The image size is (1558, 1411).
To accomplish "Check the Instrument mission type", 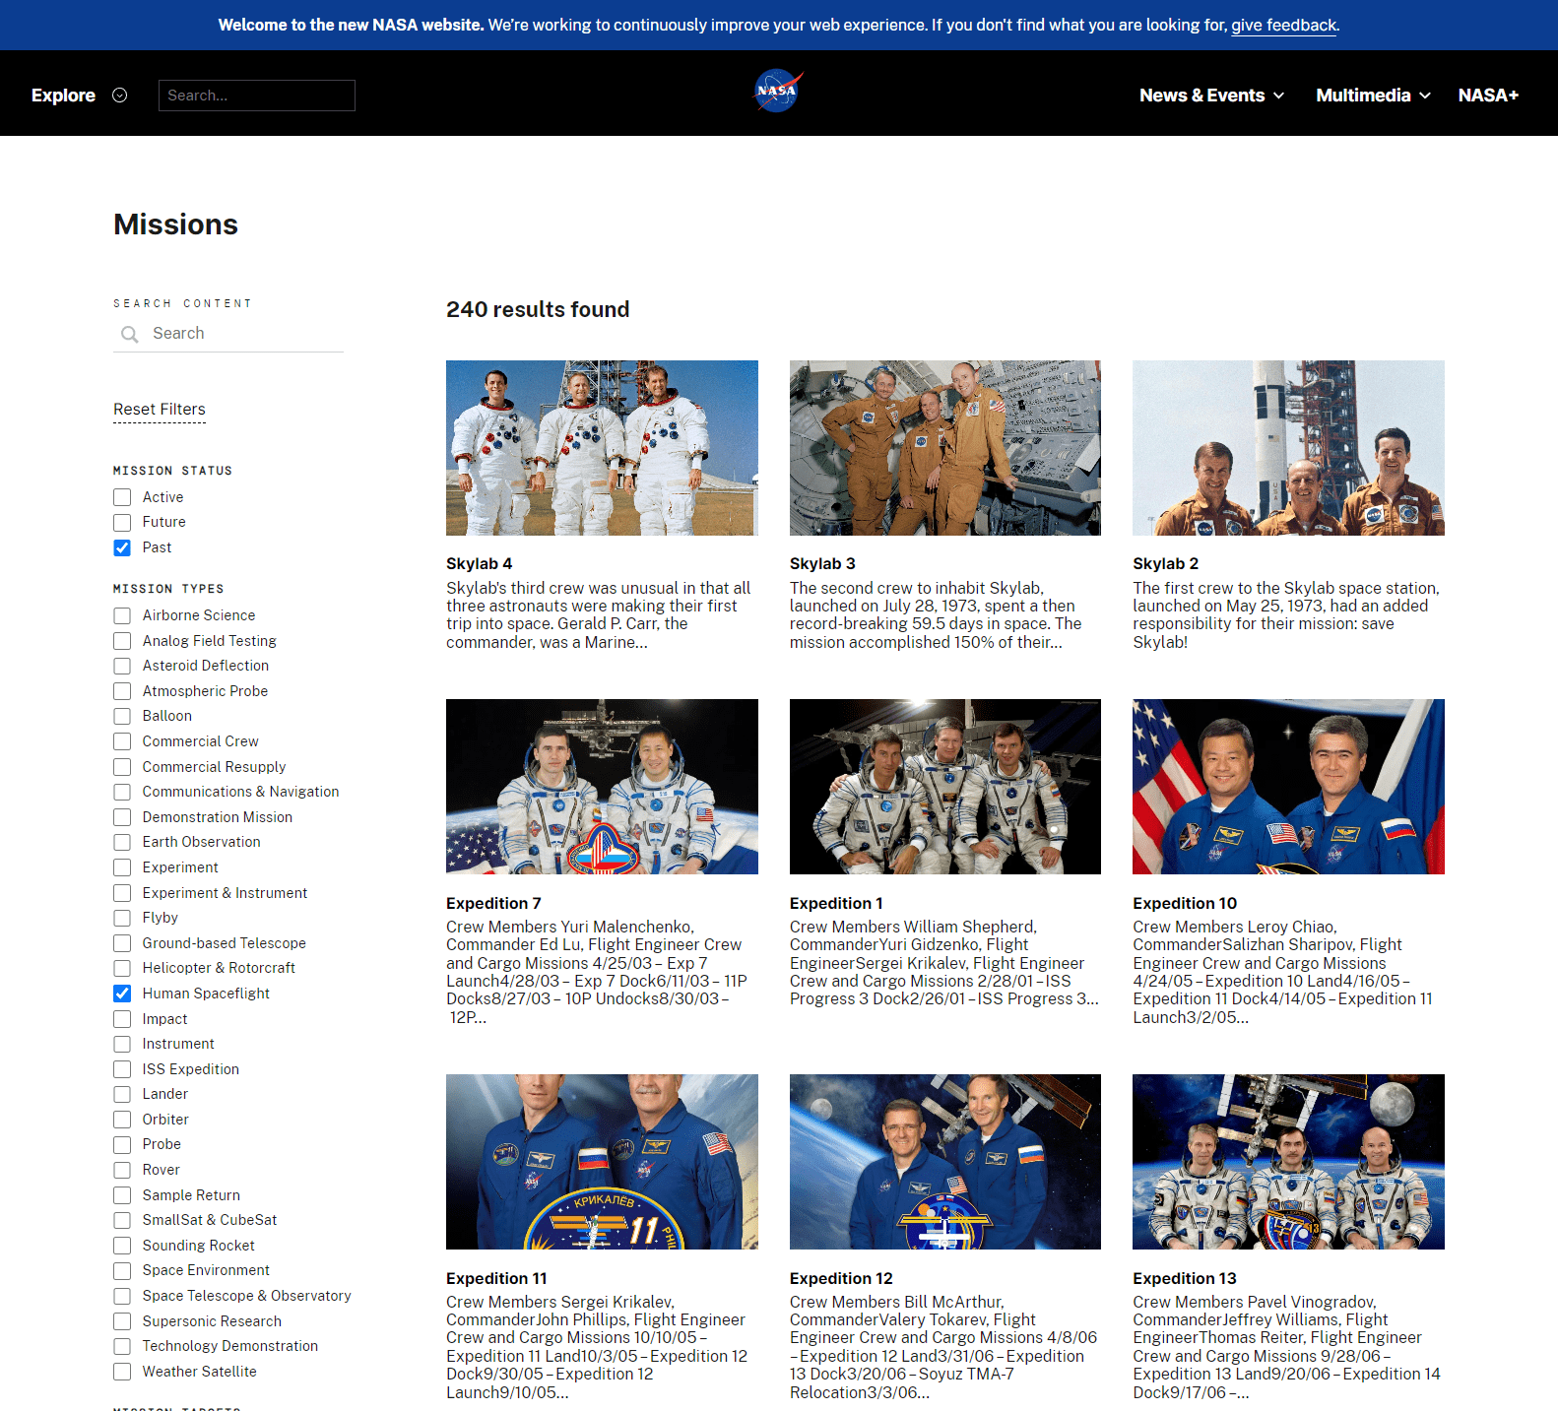I will 122,1044.
